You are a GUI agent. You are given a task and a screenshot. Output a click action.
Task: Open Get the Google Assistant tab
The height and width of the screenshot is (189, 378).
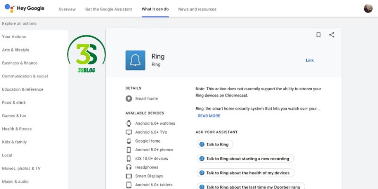pos(109,9)
